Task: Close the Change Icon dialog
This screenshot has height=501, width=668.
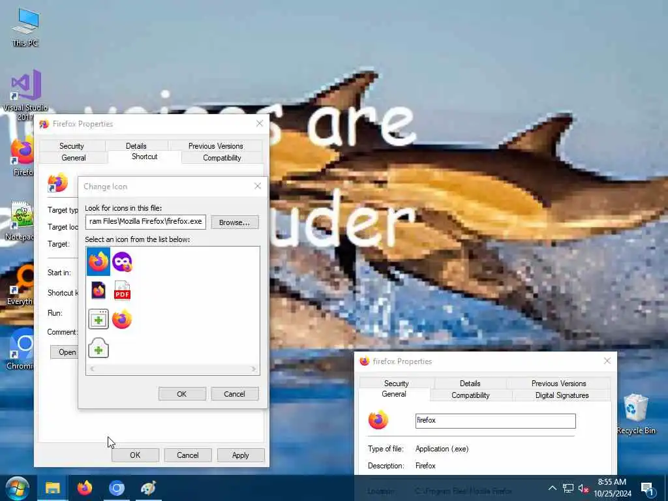Action: click(258, 186)
